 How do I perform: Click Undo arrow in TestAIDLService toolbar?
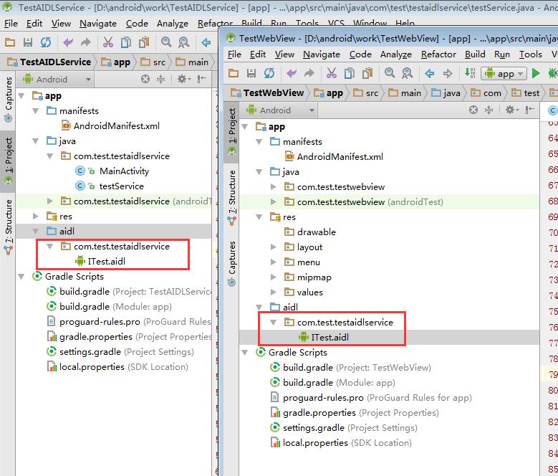[x=67, y=43]
